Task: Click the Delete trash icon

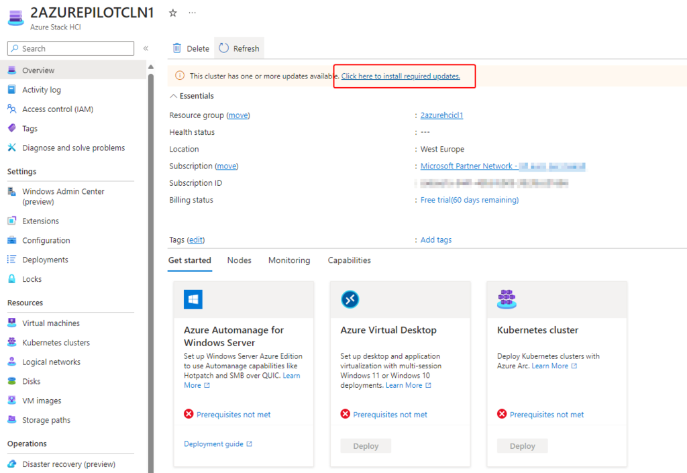Action: pyautogui.click(x=177, y=48)
